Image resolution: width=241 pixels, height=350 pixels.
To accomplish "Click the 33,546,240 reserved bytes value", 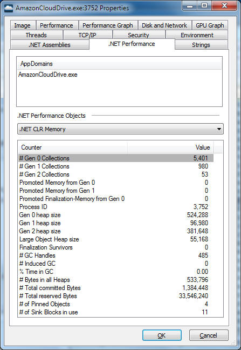I will [x=194, y=296].
